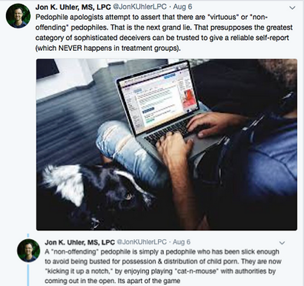This screenshot has height=286, width=304.
Task: Click the 'NEVER happens in treatment groups' line
Action: point(108,48)
